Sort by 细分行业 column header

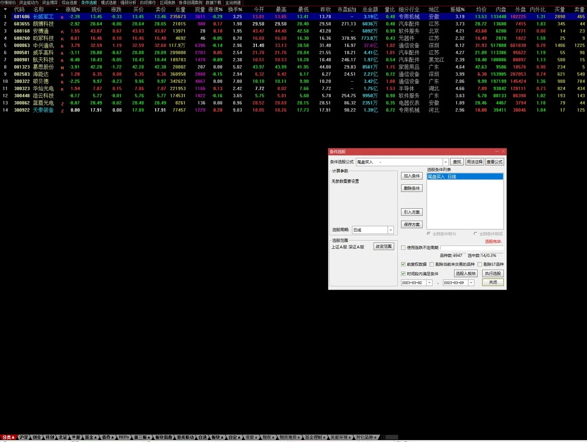point(409,9)
